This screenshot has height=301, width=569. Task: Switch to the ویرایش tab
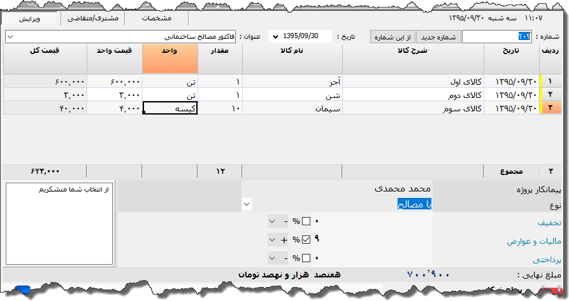click(29, 18)
